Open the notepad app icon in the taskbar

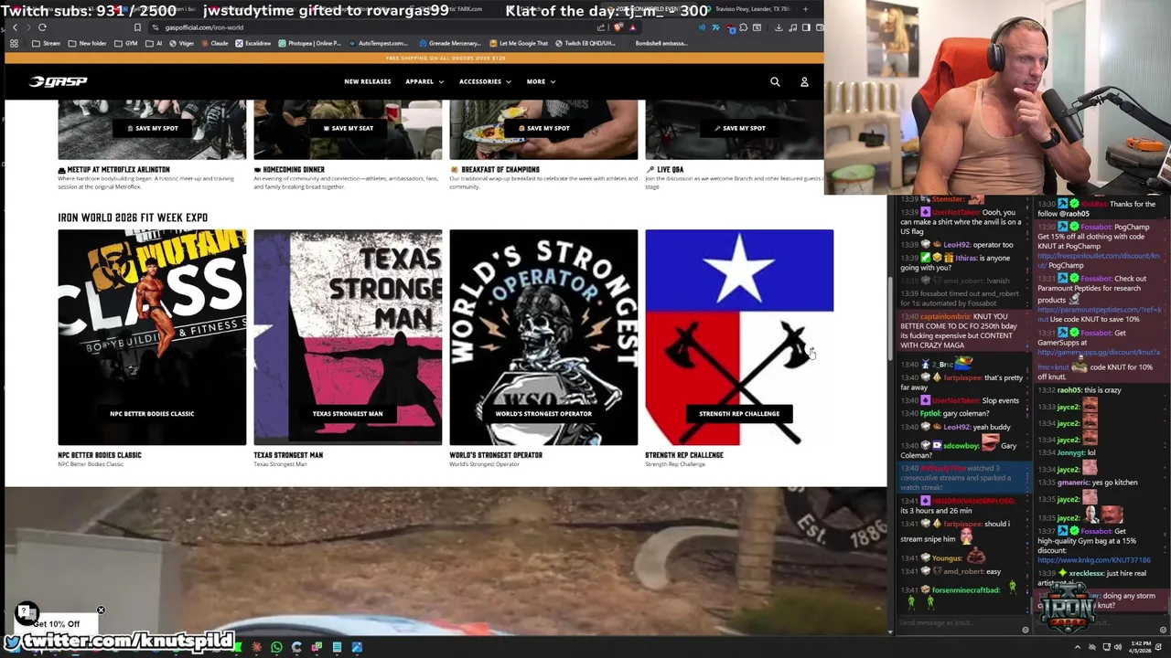[337, 648]
